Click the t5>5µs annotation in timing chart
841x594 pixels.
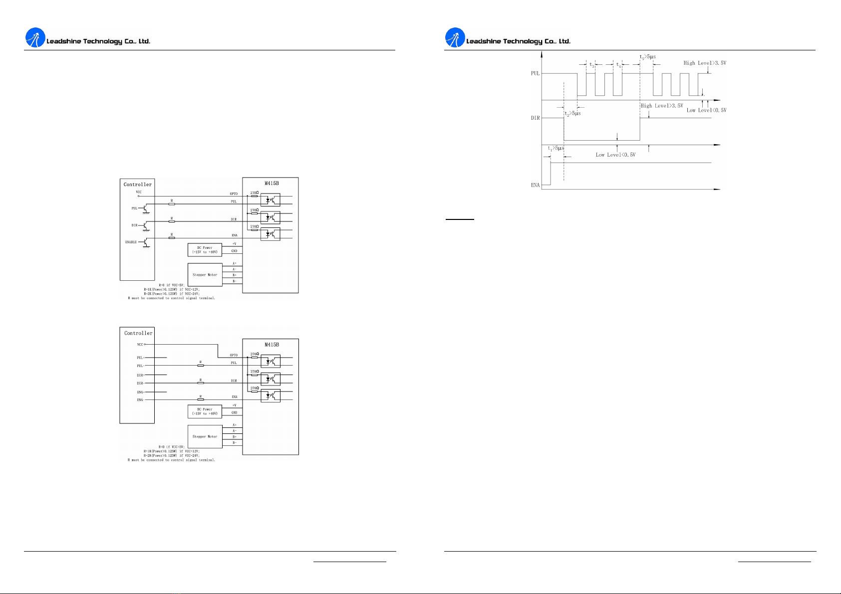(x=647, y=57)
